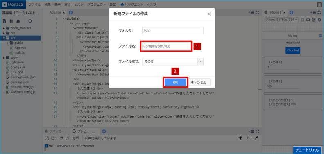Click the OK button in the dialog
324x154 pixels.
coord(175,82)
